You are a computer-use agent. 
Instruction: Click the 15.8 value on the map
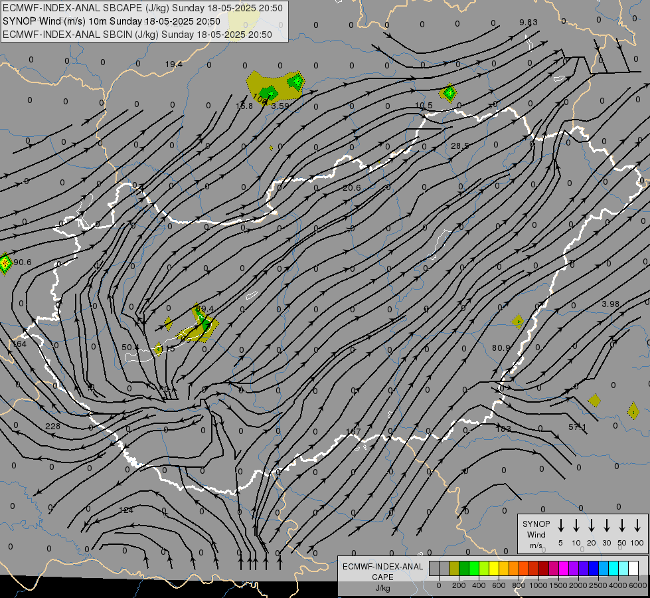(244, 106)
